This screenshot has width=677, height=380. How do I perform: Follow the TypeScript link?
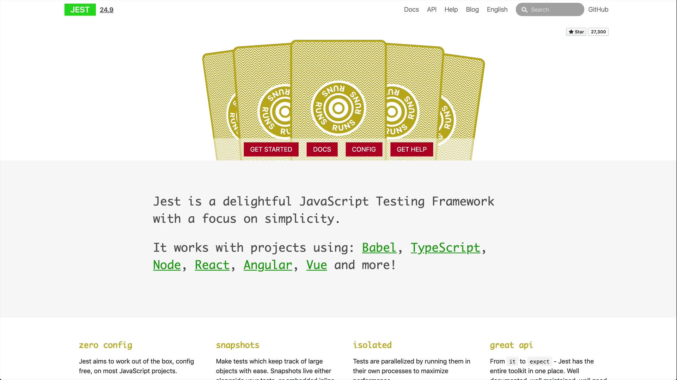[445, 248]
